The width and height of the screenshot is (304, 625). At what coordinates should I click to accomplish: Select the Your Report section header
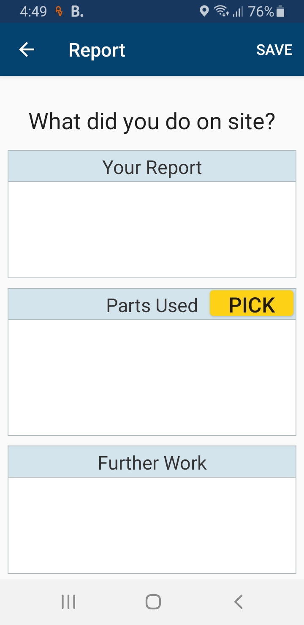pos(152,167)
